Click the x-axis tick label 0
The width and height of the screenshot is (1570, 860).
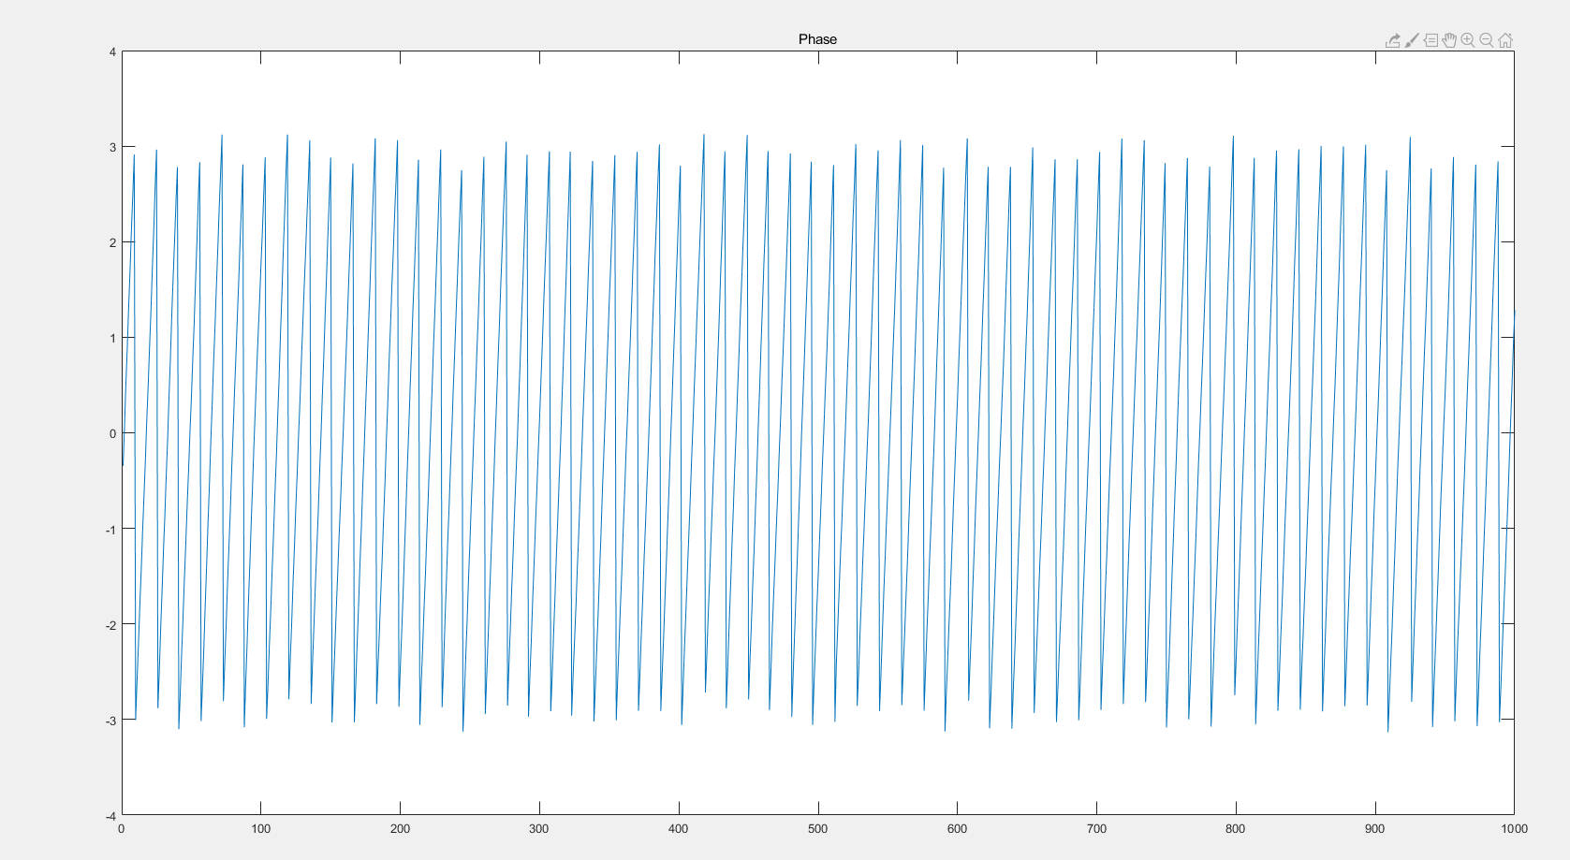(x=122, y=828)
